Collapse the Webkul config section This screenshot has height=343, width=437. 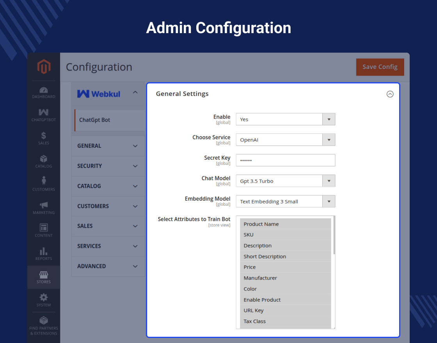(135, 92)
